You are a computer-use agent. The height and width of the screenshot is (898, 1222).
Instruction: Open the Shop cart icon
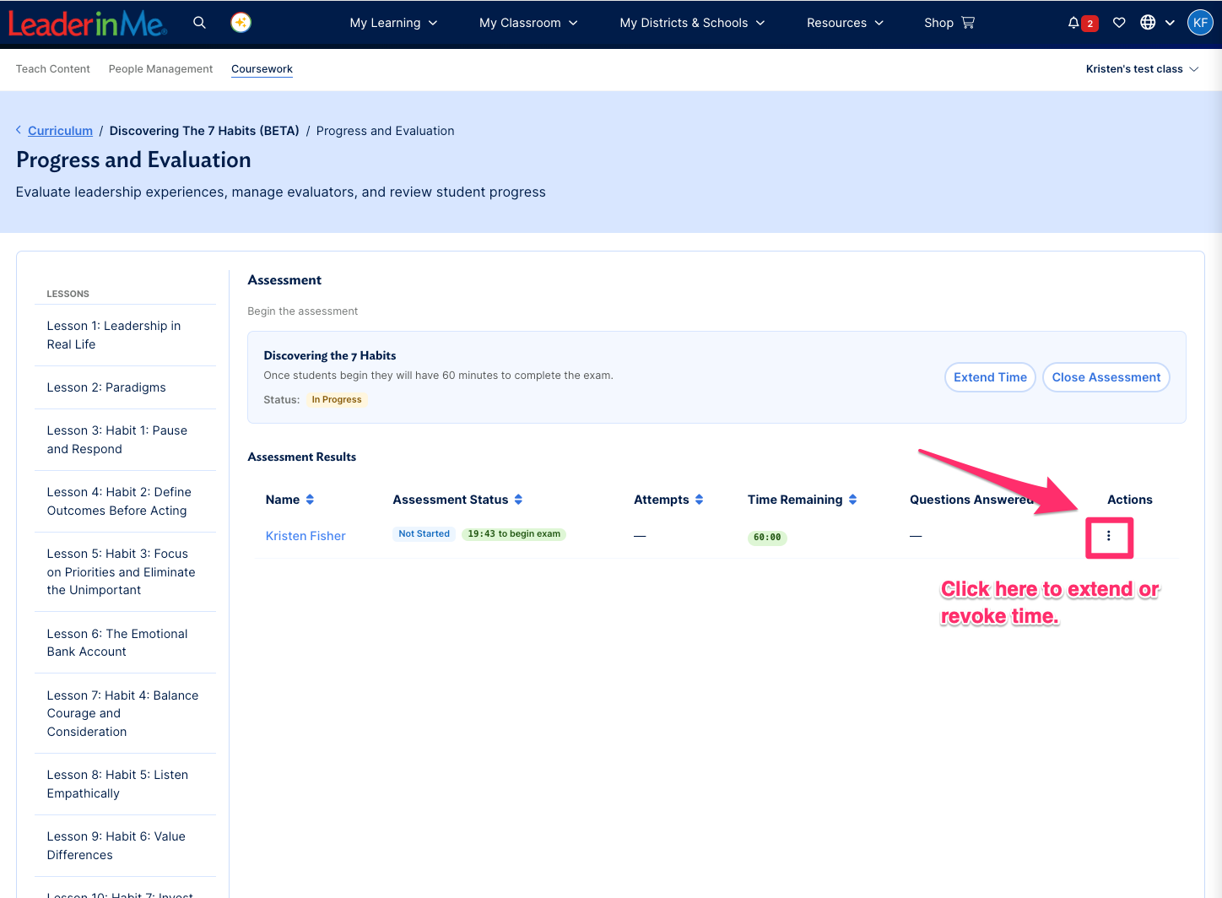(x=968, y=23)
